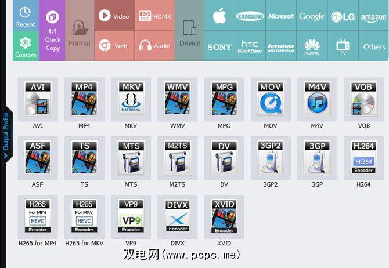389x268 pixels.
Task: Open HTC BlackBerry device profiles
Action: 250,46
